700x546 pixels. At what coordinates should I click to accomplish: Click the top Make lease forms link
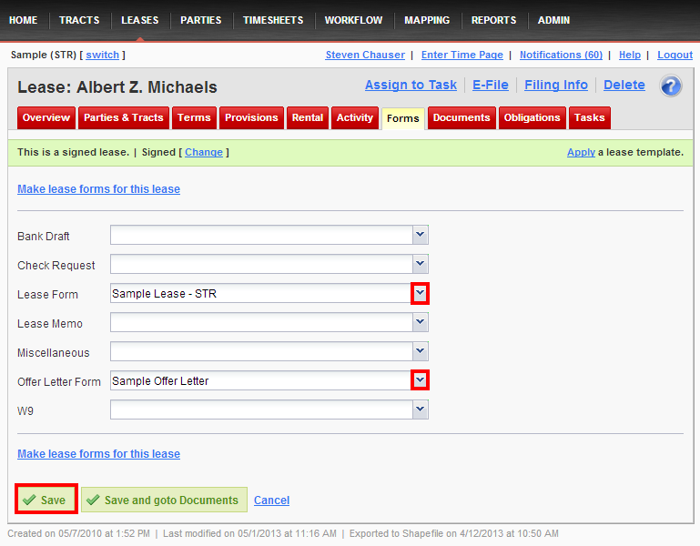(x=98, y=189)
